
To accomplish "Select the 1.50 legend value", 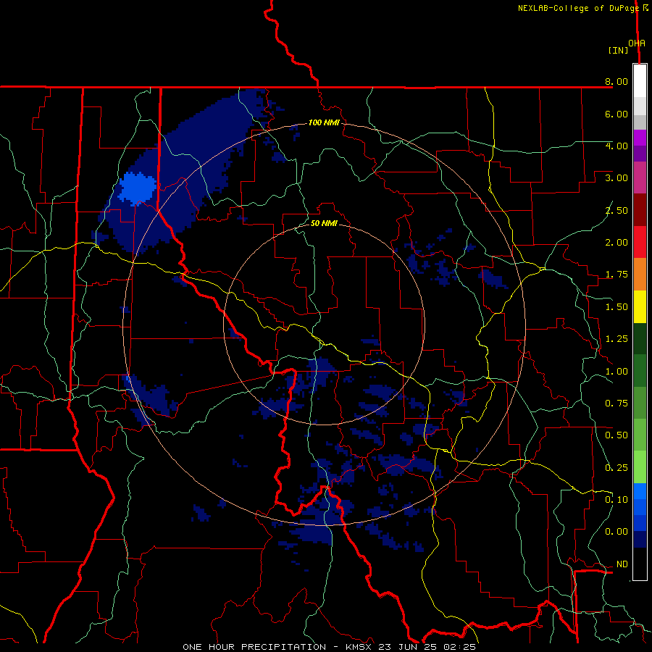I will click(x=617, y=307).
